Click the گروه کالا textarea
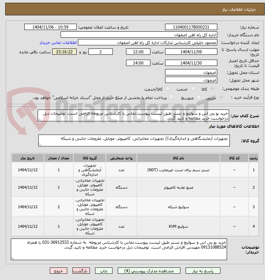The height and width of the screenshot is (280, 265). (x=134, y=141)
